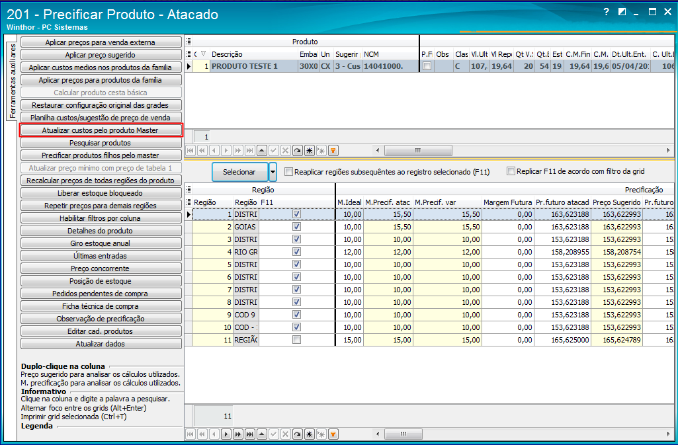Open the Ferramentas auxiliares vertical tab
The height and width of the screenshot is (445, 678).
coord(12,81)
